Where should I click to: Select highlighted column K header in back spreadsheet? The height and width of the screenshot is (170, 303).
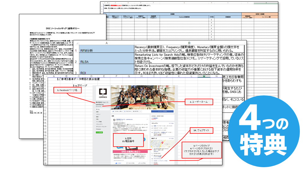point(266,3)
